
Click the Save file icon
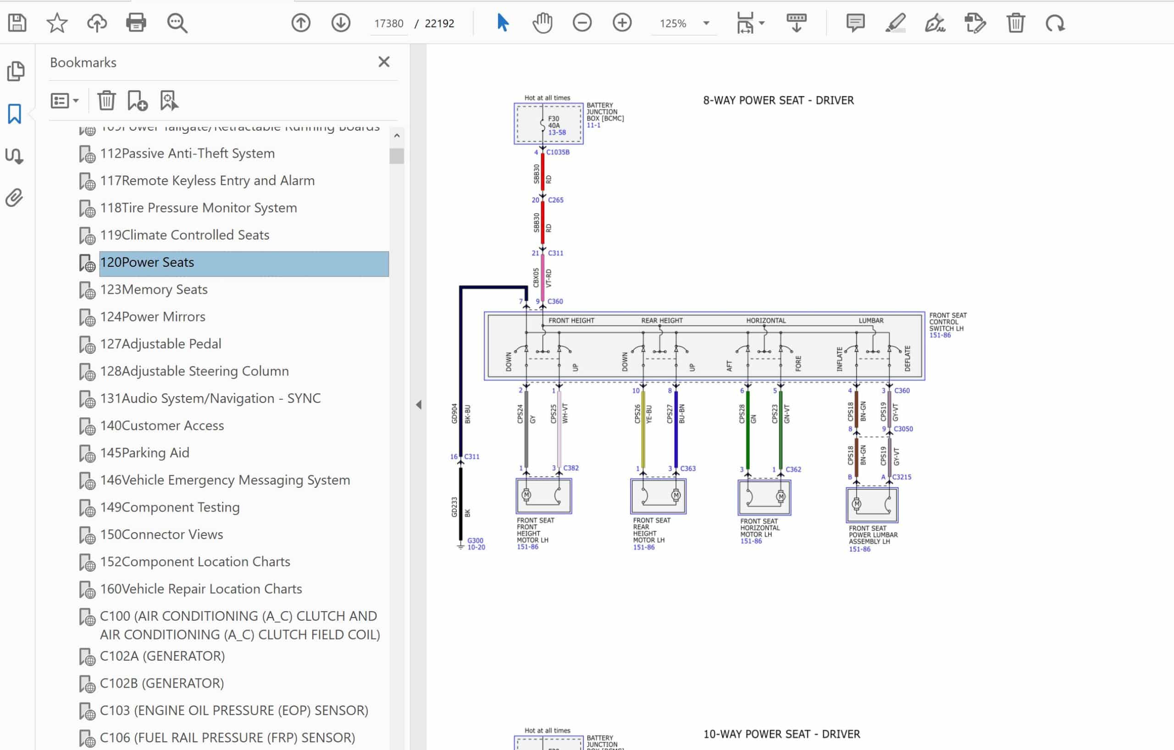click(17, 23)
